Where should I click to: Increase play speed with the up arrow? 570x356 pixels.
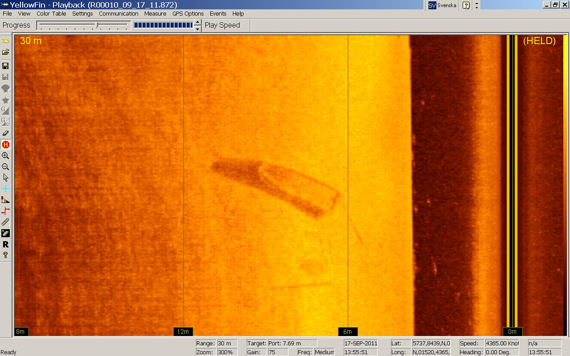click(198, 22)
